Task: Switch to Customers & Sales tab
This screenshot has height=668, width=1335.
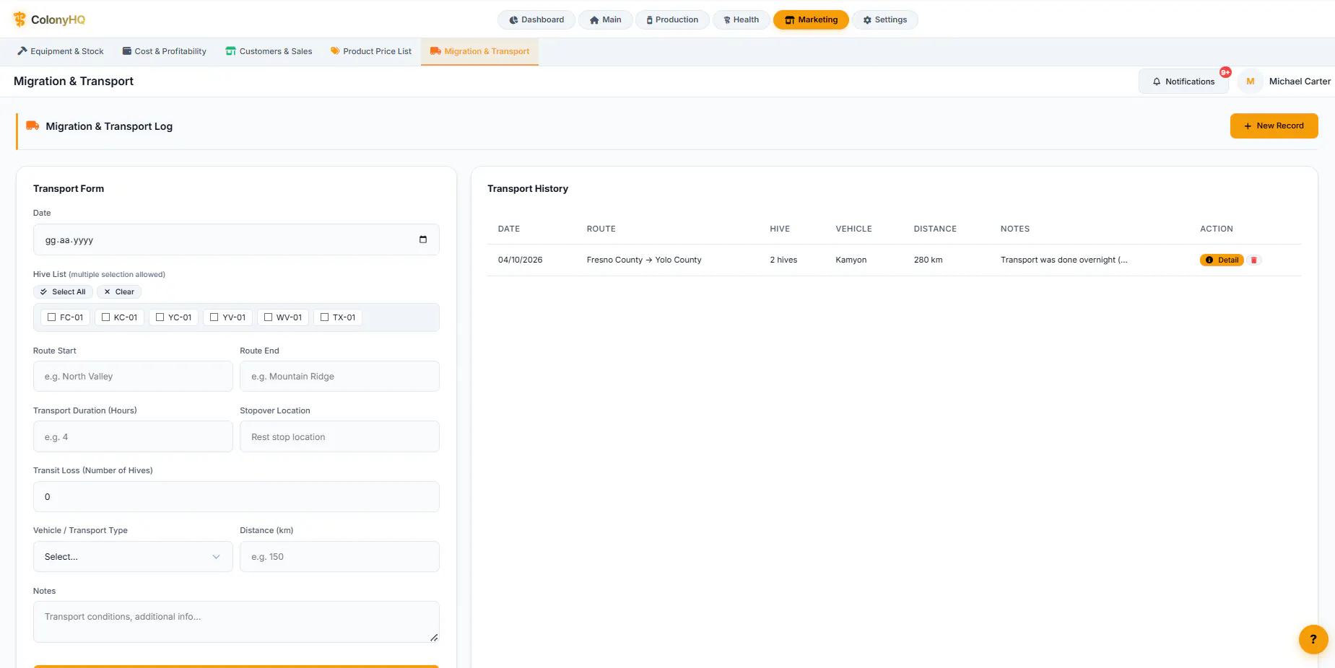Action: [269, 51]
